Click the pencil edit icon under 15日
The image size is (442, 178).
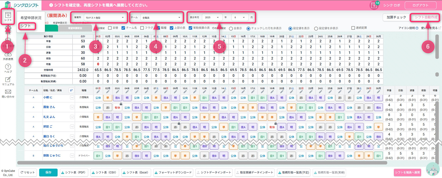[233, 91]
